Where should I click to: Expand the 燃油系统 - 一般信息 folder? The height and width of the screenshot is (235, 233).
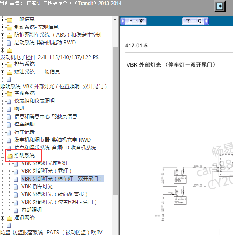[2, 72]
